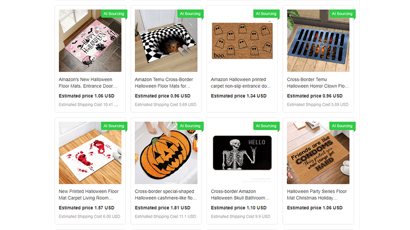The width and height of the screenshot is (410, 230).
Task: Open the bloody footprints mat image
Action: coord(90,153)
